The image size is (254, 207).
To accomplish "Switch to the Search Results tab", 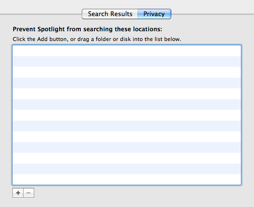I will tap(110, 14).
